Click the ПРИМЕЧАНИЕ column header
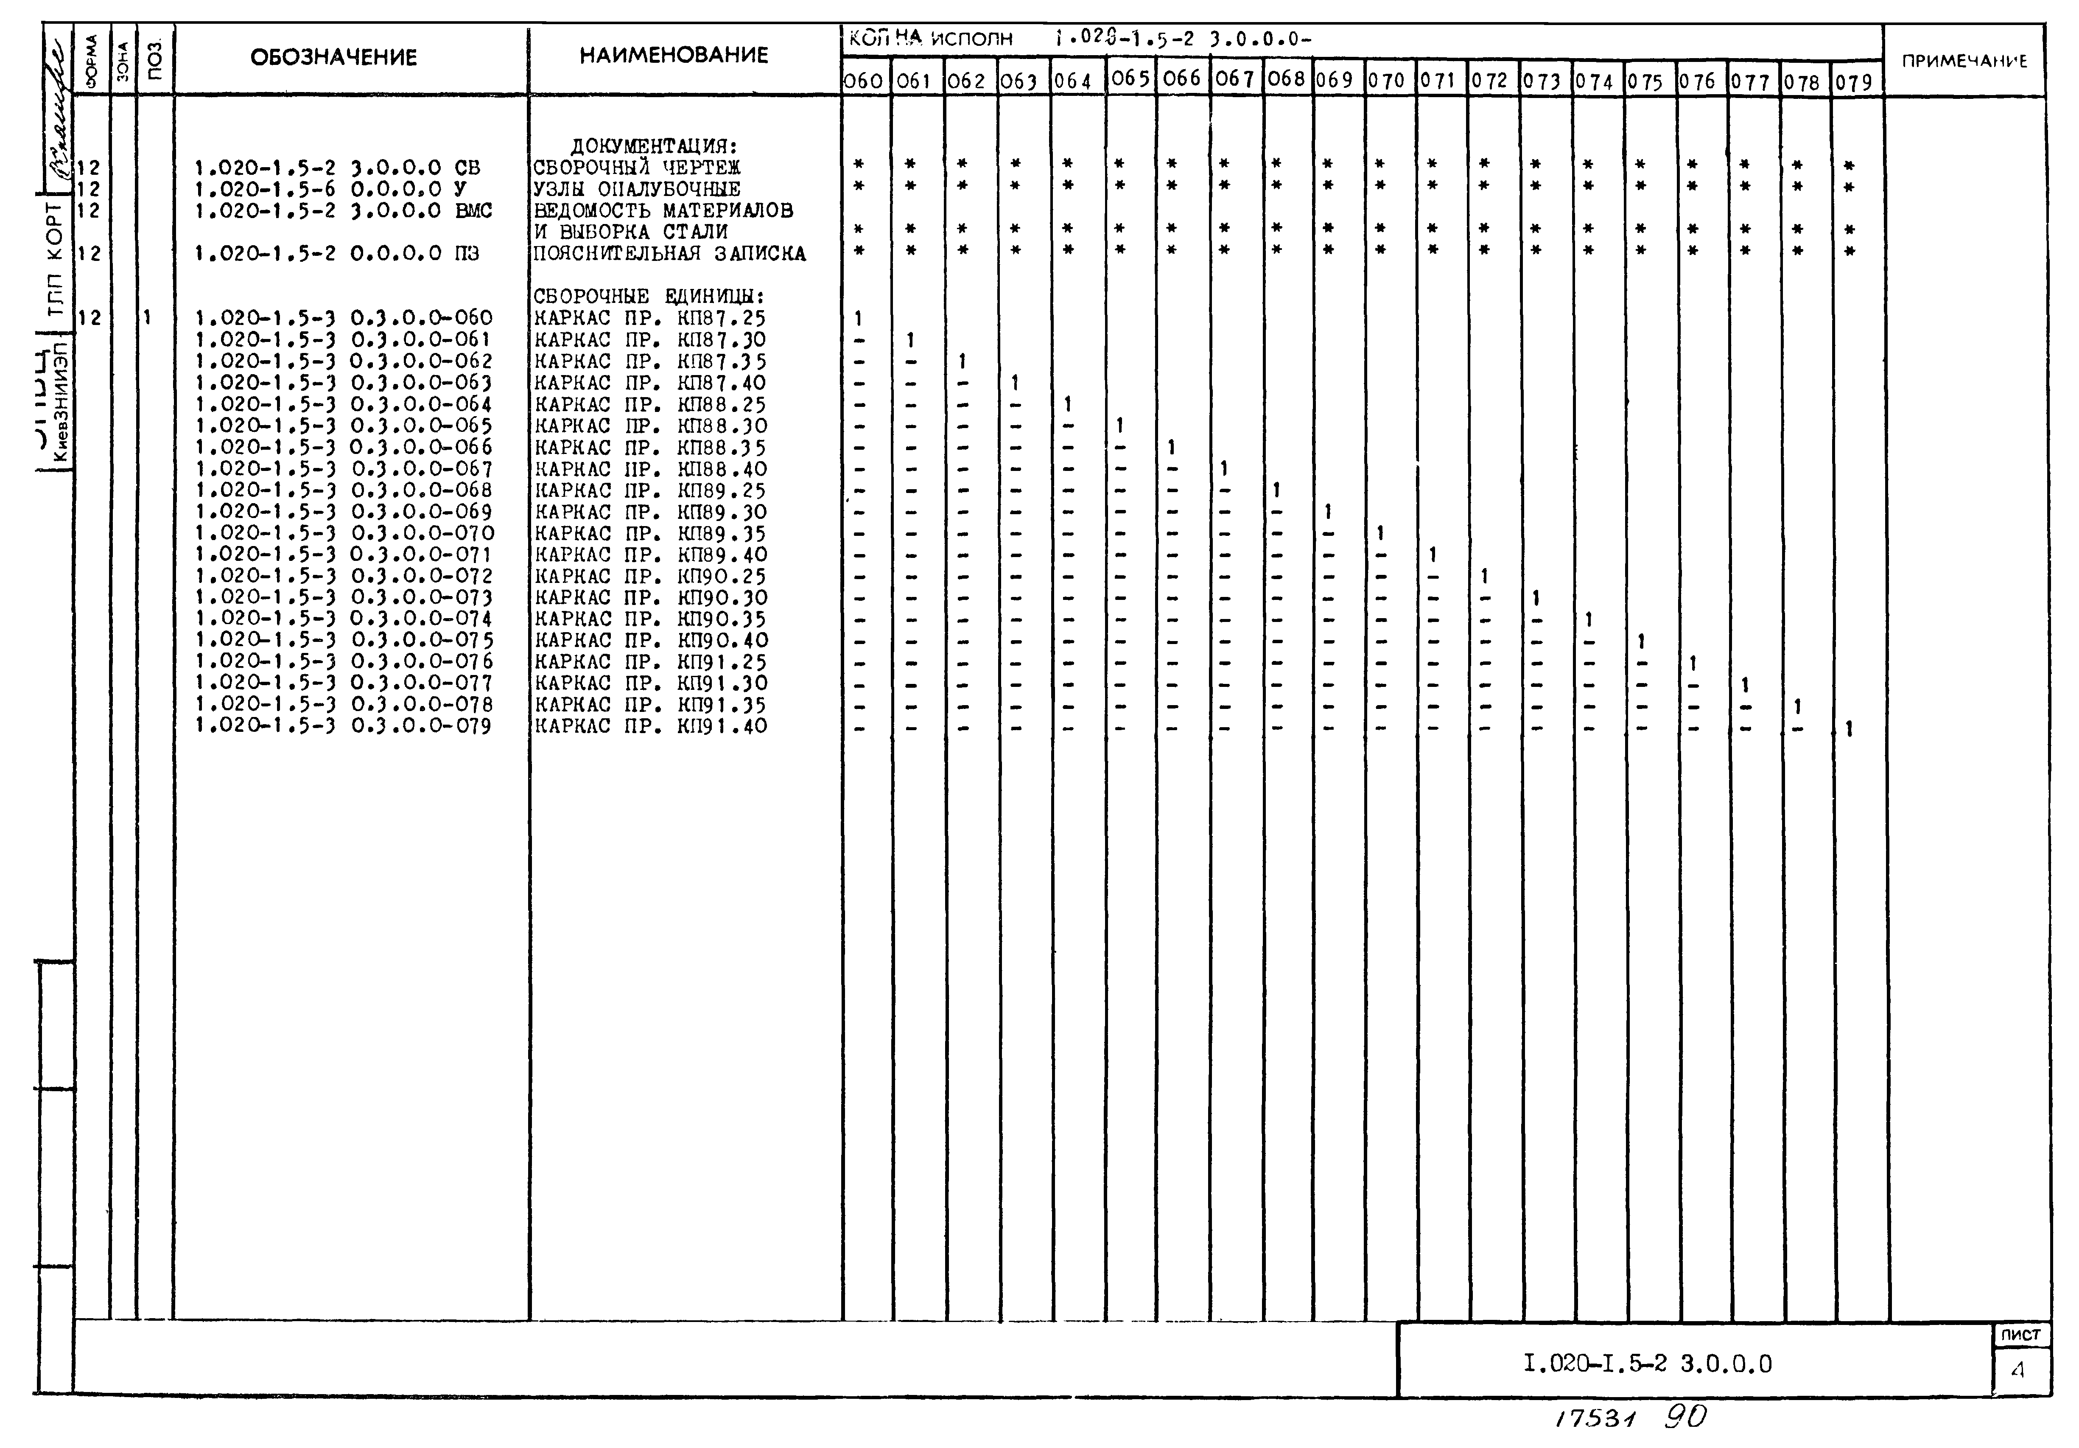This screenshot has height=1448, width=2079. click(1964, 62)
